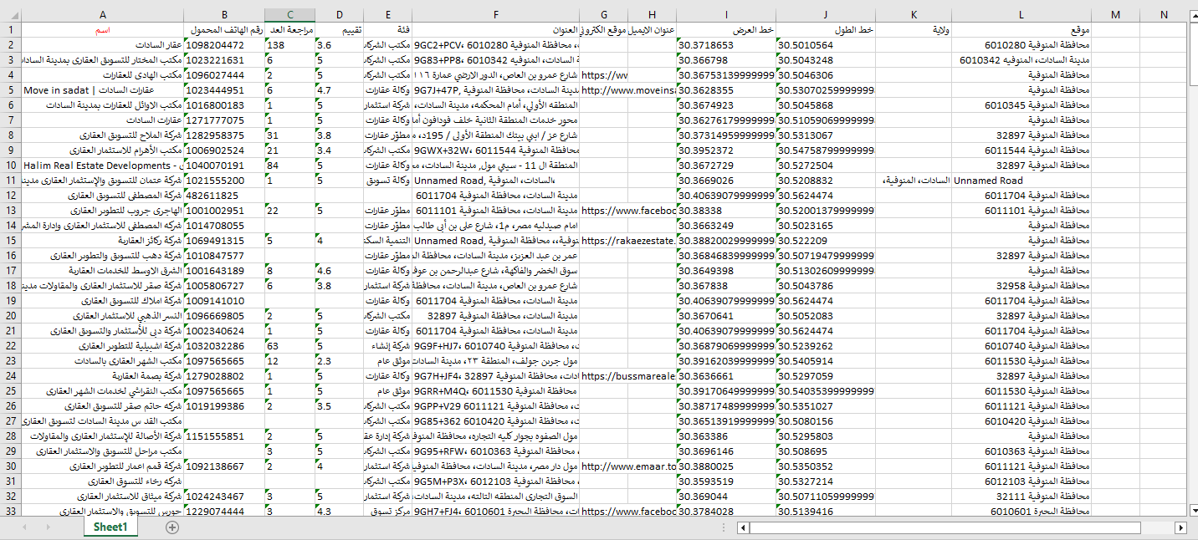
Task: Open the Sheet1 tab
Action: pyautogui.click(x=110, y=527)
